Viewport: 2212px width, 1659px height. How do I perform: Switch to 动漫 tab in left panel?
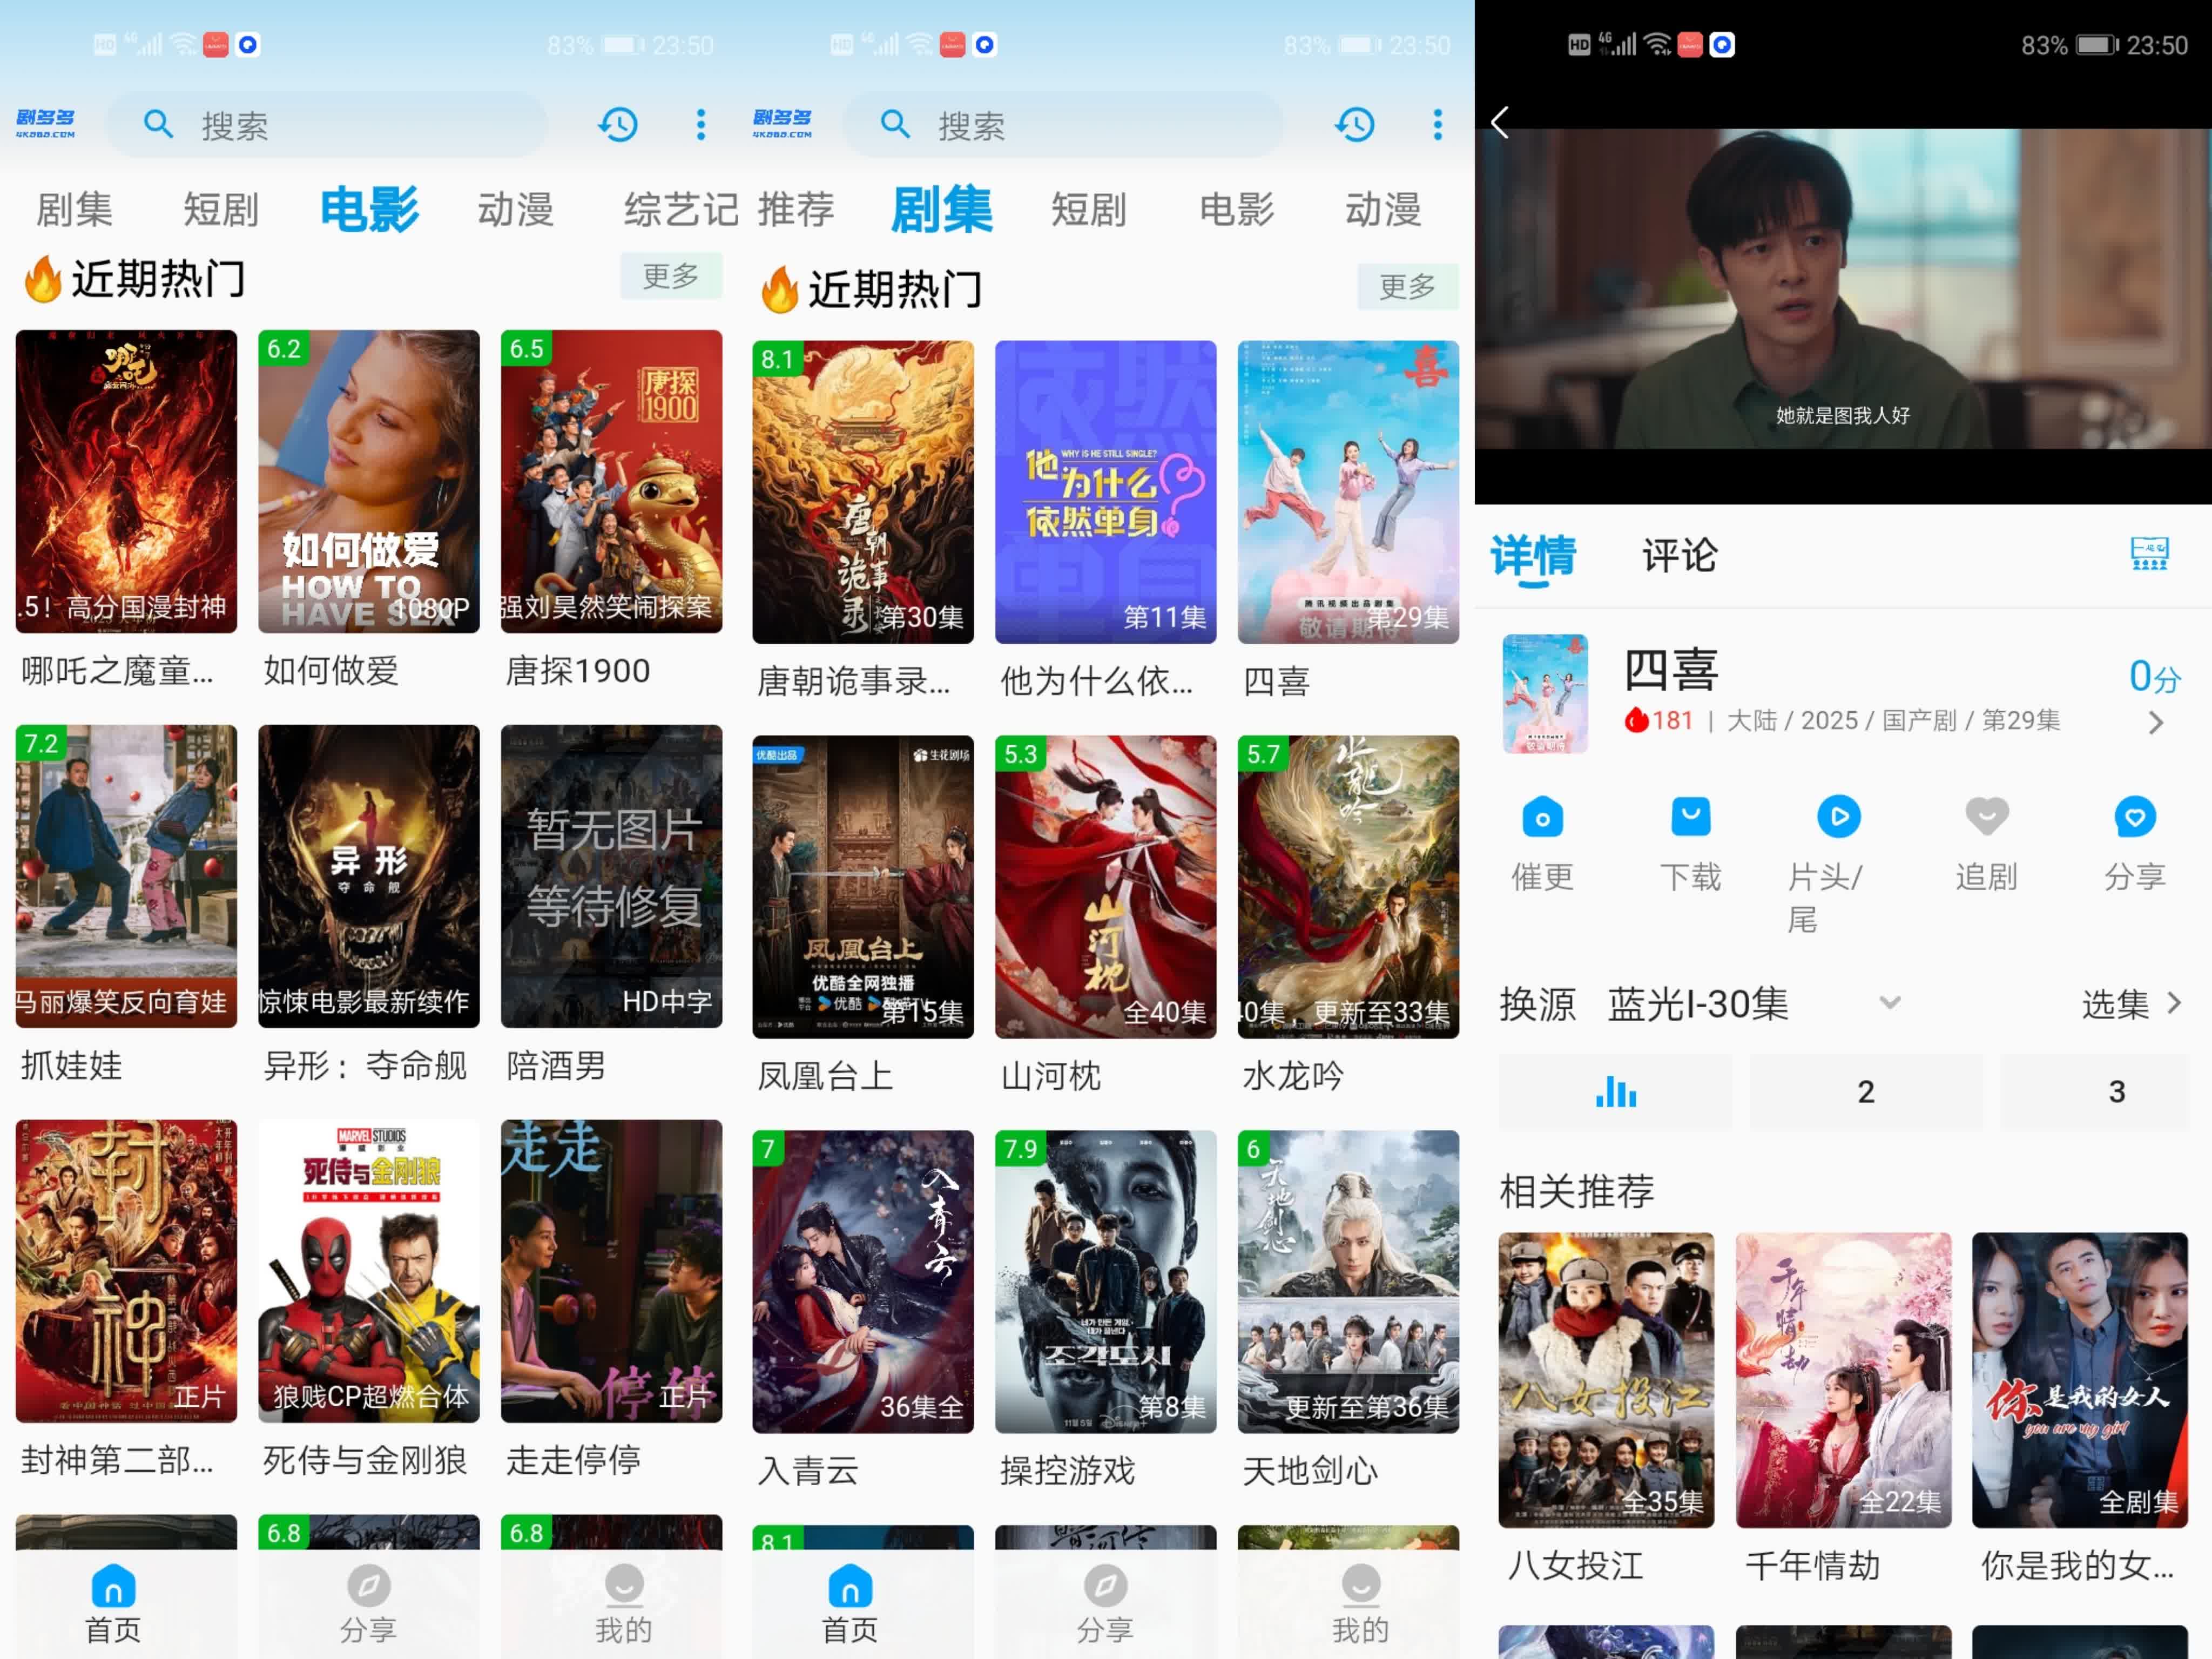tap(515, 210)
